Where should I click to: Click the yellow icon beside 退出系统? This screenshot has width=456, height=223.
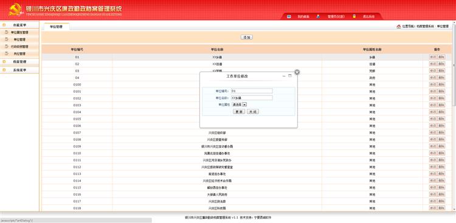(x=354, y=16)
